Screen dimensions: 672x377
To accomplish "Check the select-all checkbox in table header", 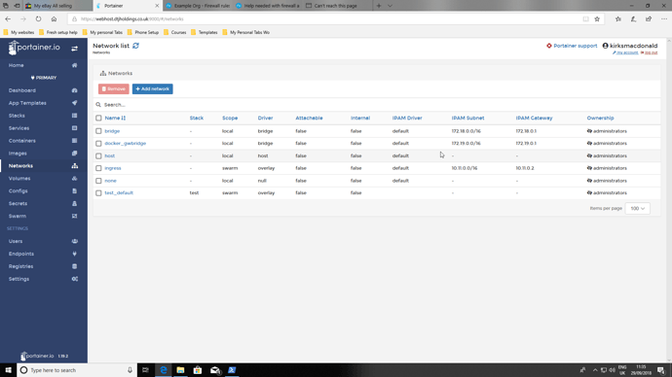I will [x=98, y=118].
